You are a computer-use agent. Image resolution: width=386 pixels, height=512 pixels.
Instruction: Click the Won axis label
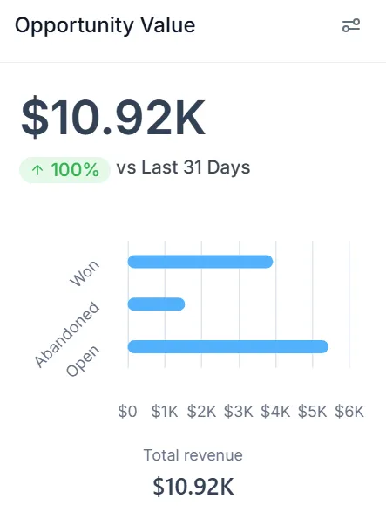tap(85, 274)
